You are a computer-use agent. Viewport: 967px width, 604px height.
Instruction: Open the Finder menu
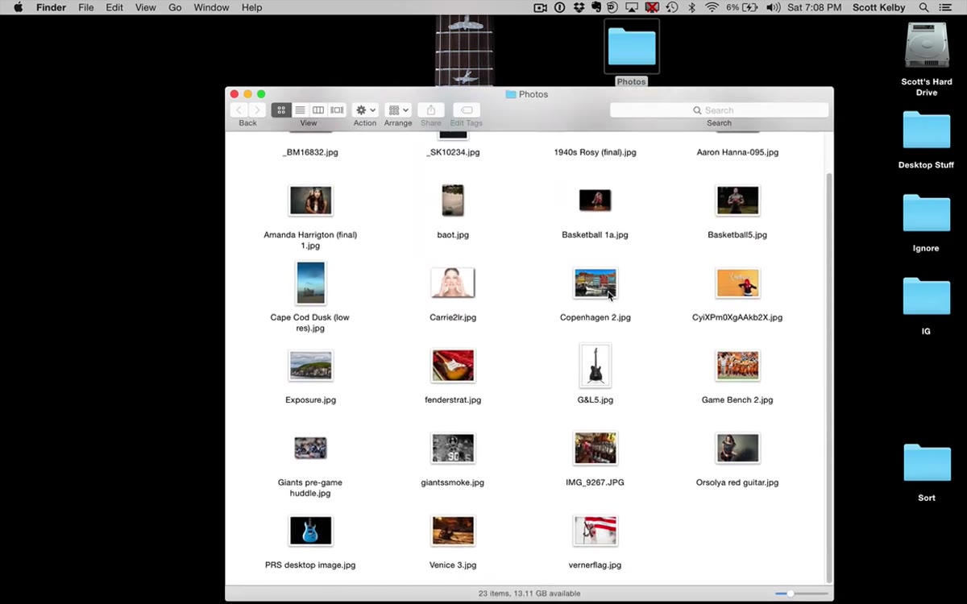(51, 7)
